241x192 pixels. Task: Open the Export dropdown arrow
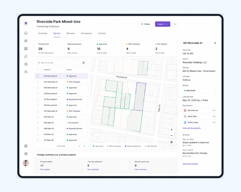click(x=167, y=24)
